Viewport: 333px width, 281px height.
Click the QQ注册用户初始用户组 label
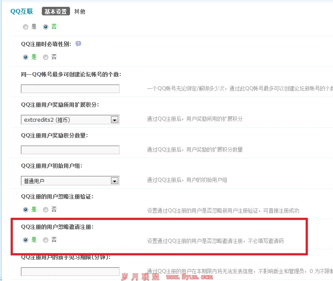pyautogui.click(x=52, y=166)
